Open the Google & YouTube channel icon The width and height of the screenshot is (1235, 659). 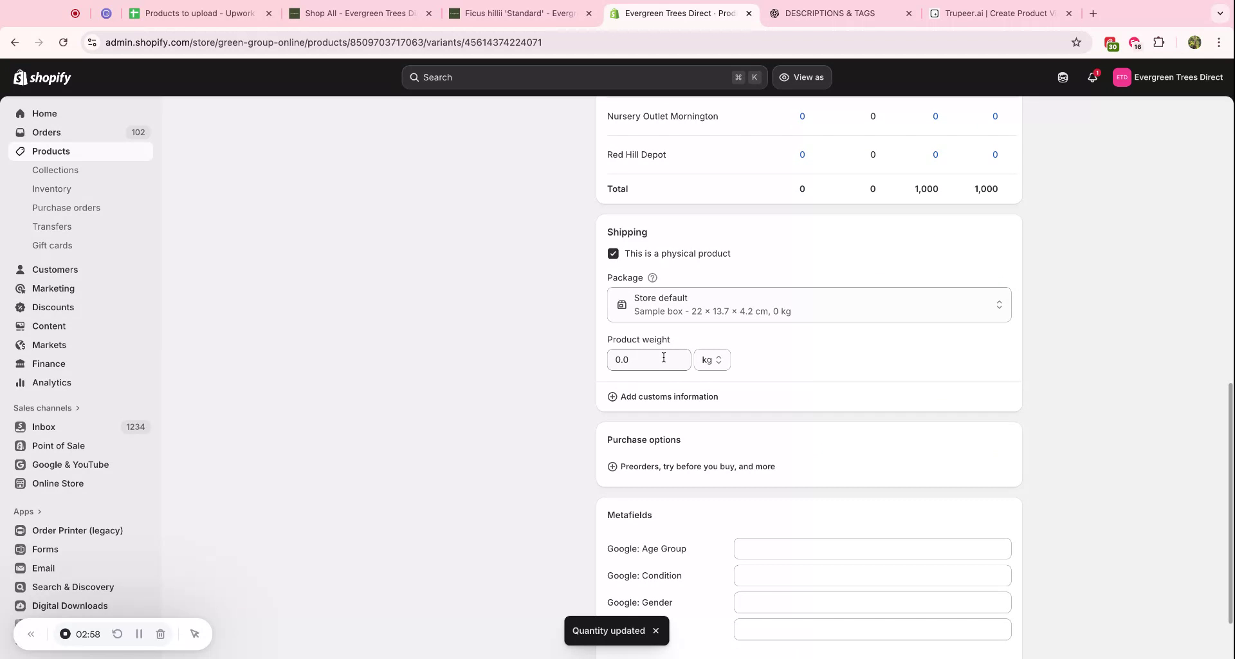pos(21,465)
